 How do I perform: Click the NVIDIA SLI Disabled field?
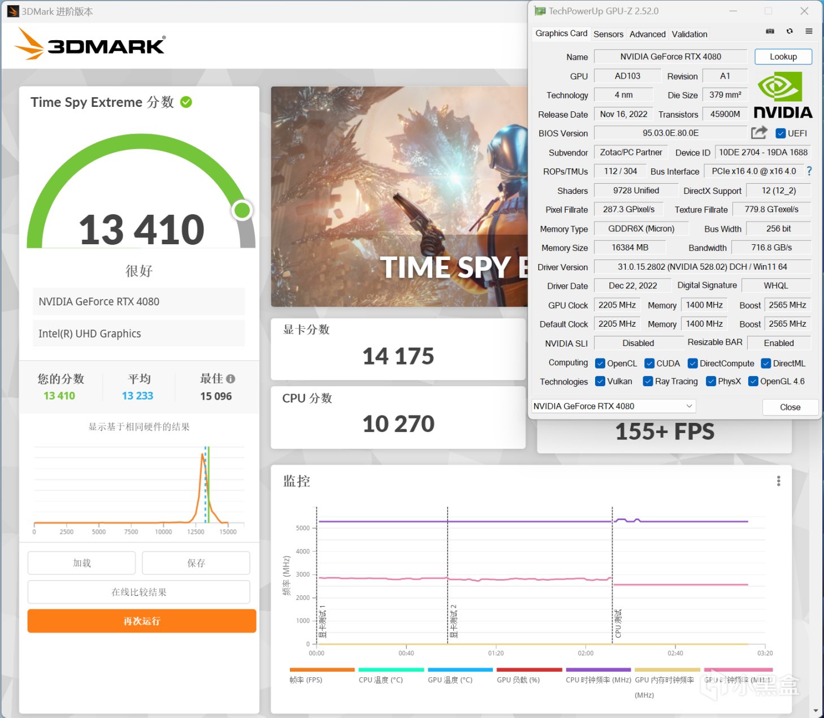pos(638,343)
